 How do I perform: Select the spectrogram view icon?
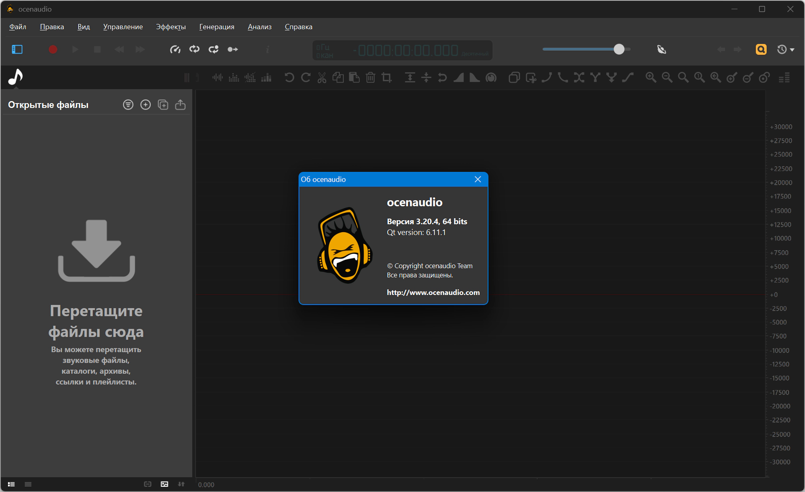(234, 78)
